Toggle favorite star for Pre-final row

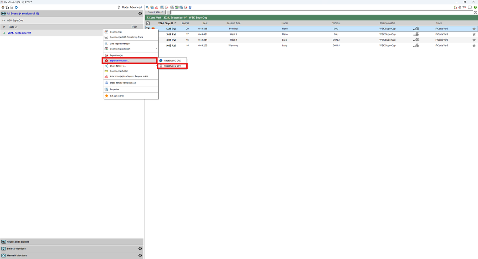click(x=474, y=29)
